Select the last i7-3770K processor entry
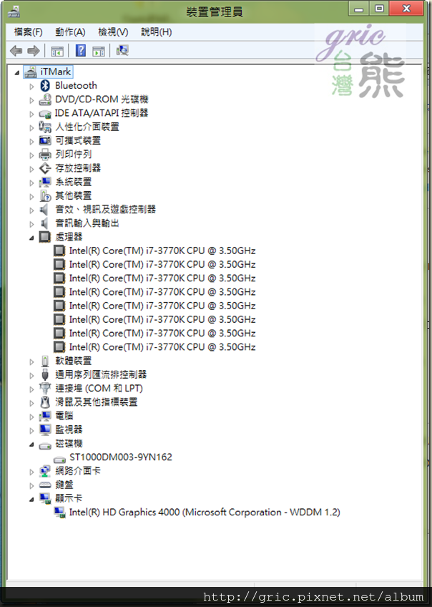This screenshot has width=432, height=607. click(x=162, y=347)
